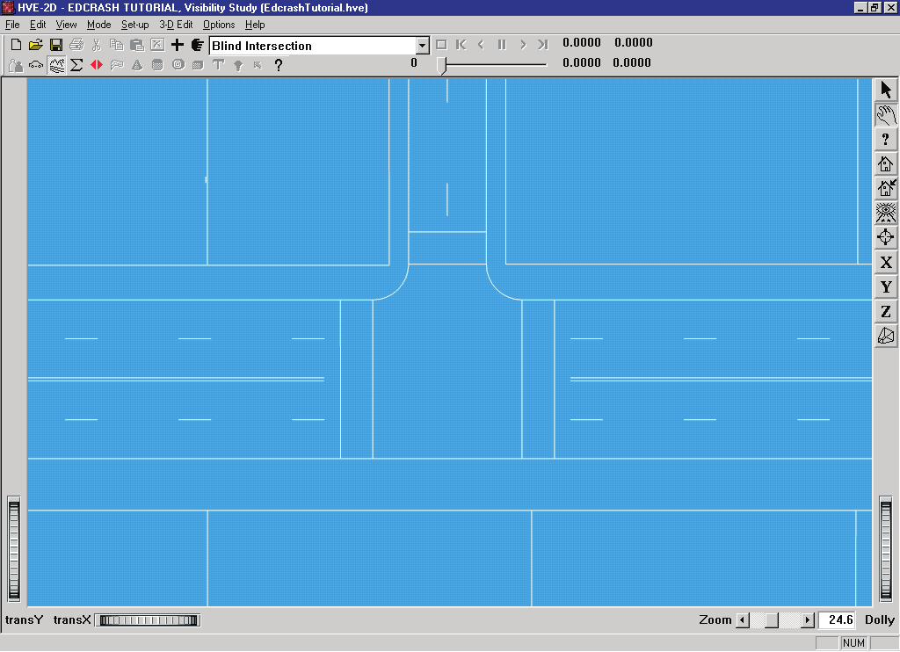
Task: Click the Seek crosshair icon
Action: pyautogui.click(x=886, y=237)
